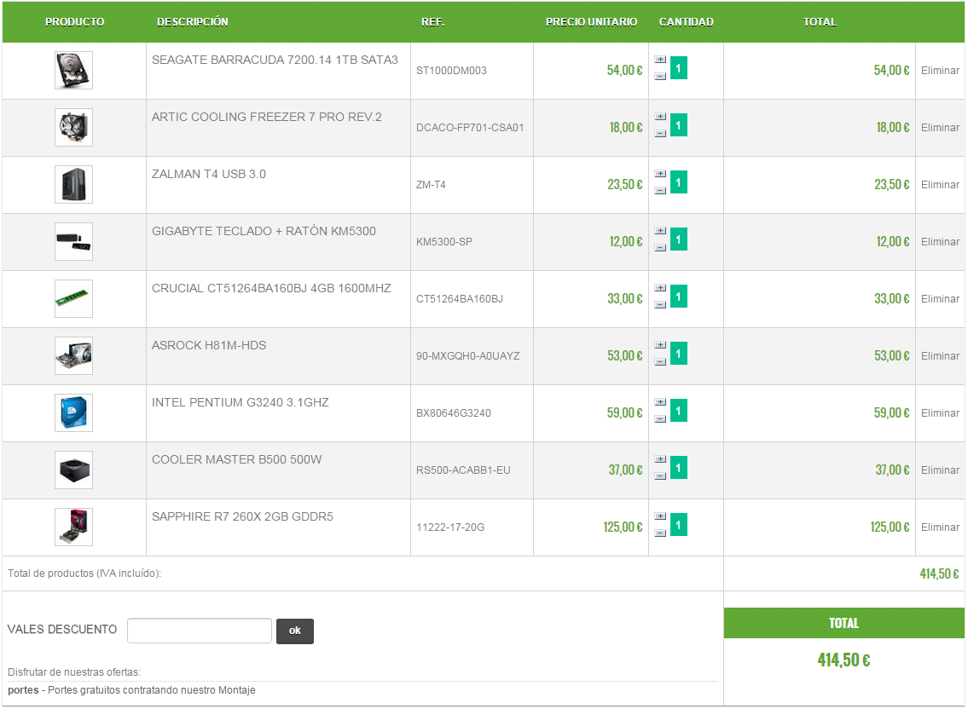Click Eliminar for Sapphire R7 260X
968x709 pixels.
tap(940, 527)
